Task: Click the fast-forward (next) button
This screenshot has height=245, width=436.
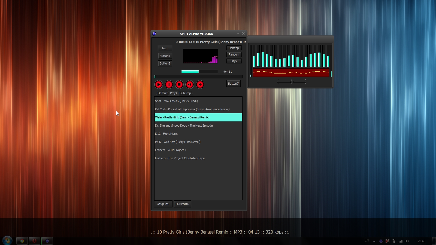Action: pos(200,85)
